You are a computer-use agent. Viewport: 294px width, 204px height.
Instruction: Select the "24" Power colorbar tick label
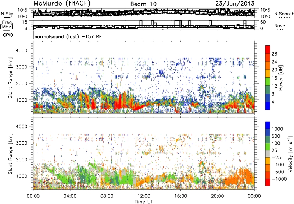(x=274, y=62)
